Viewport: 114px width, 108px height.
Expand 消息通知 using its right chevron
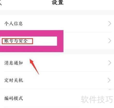110,63
